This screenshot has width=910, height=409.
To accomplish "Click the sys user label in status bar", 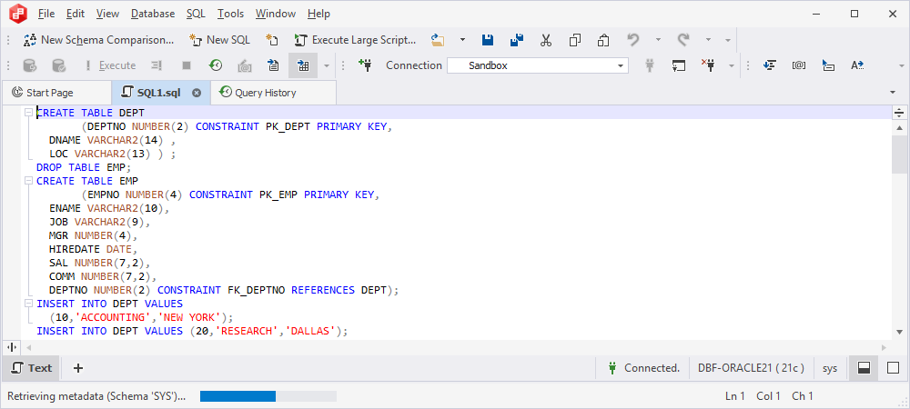I will 830,368.
